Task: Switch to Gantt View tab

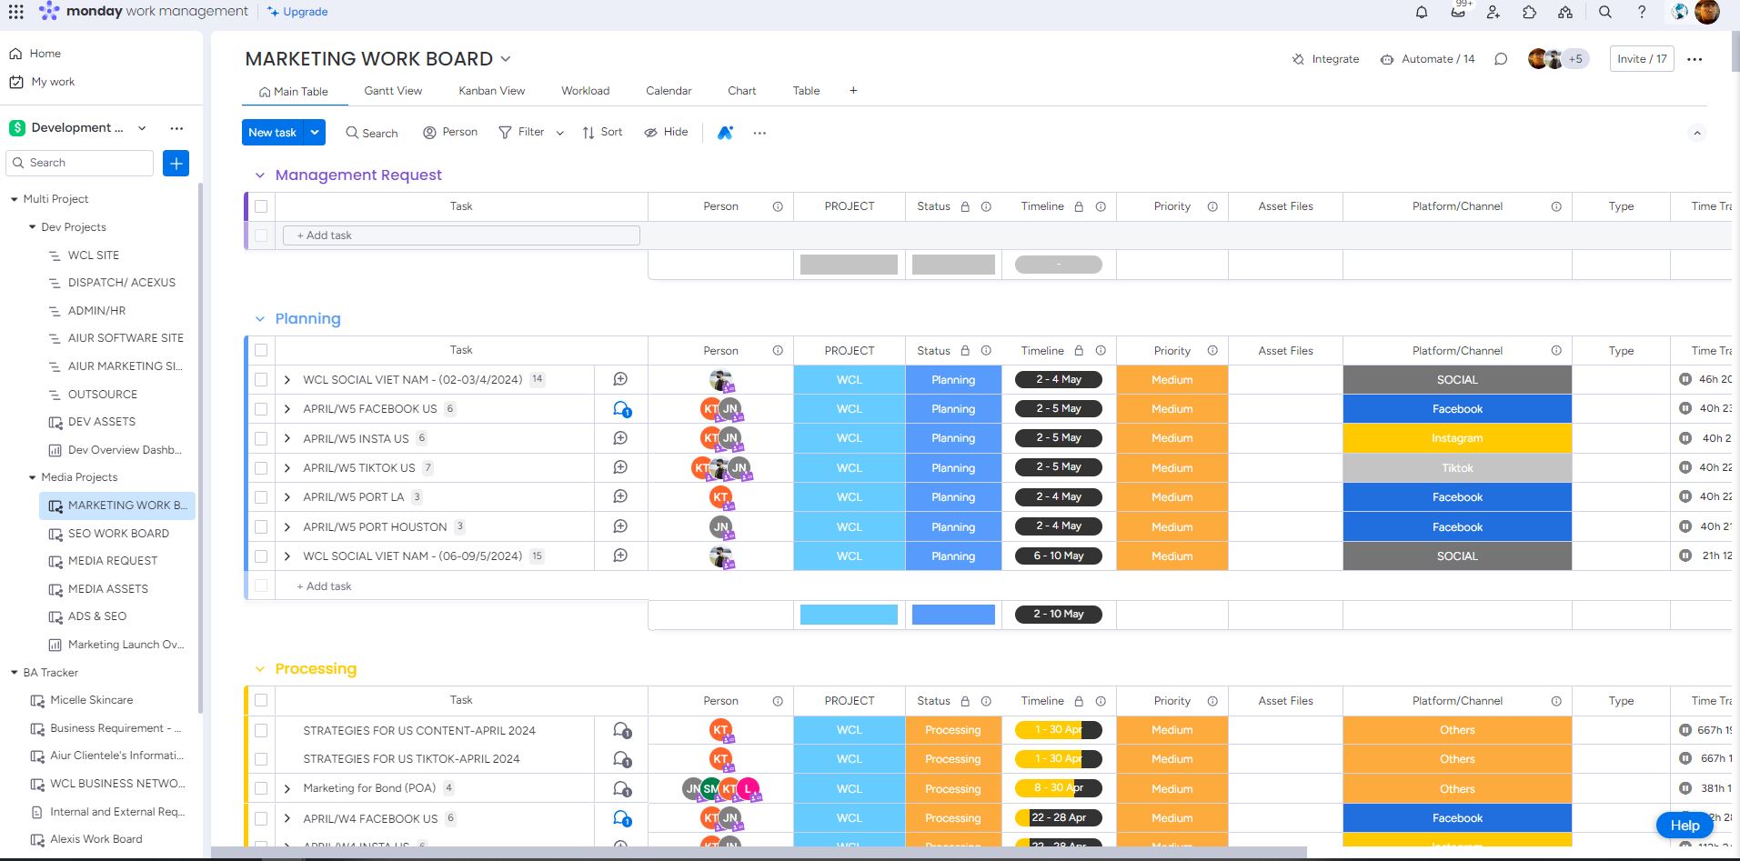Action: [x=393, y=91]
